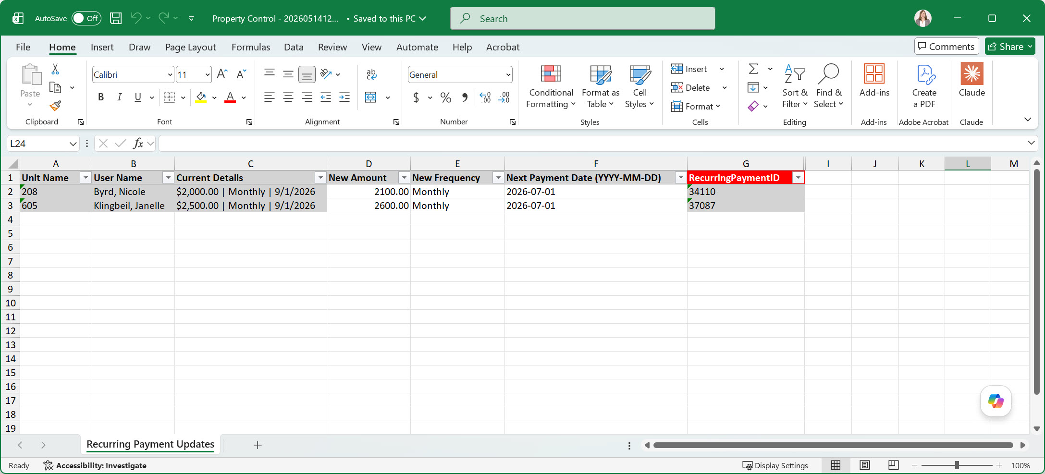The image size is (1045, 474).
Task: Open the General number format dropdown
Action: pos(508,74)
